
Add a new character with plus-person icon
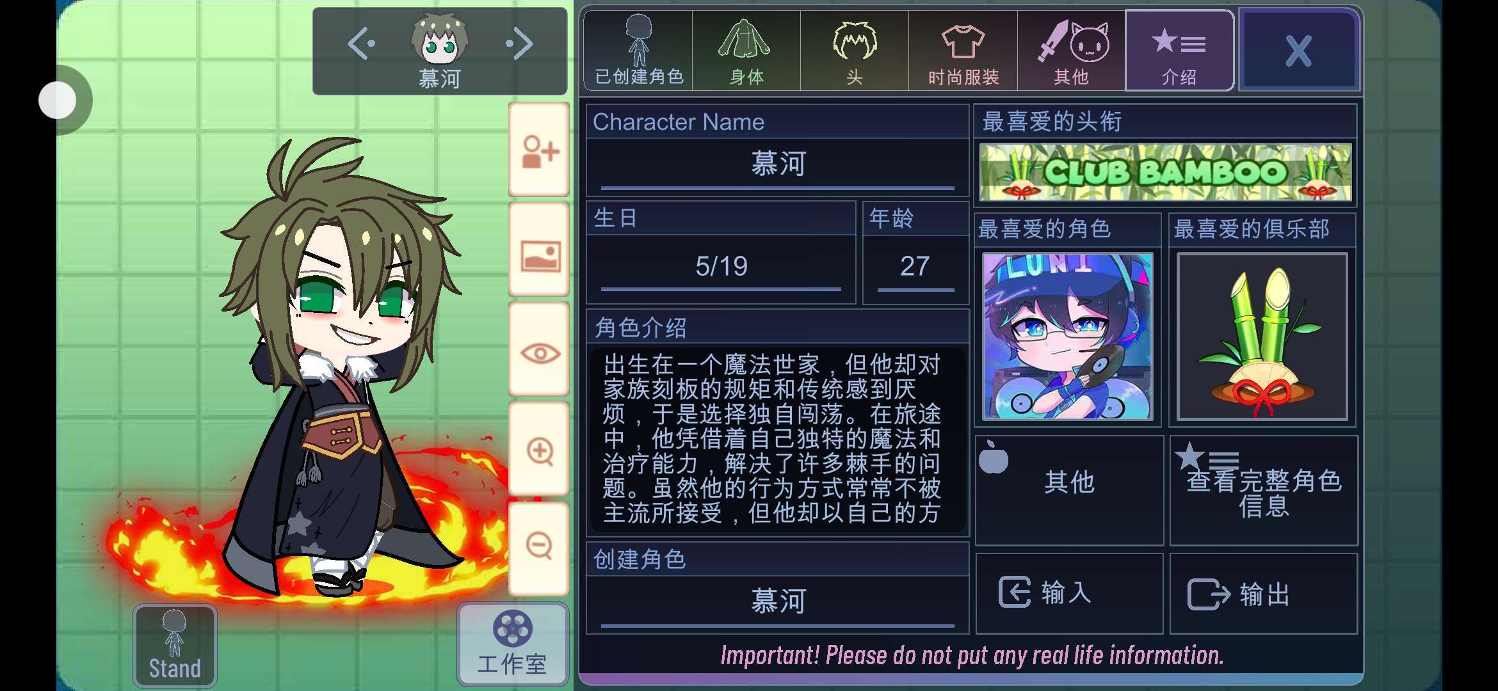539,150
